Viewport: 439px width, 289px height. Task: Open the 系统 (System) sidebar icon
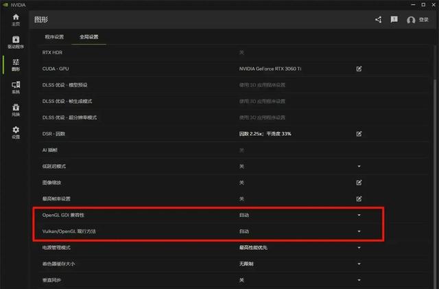(x=16, y=87)
